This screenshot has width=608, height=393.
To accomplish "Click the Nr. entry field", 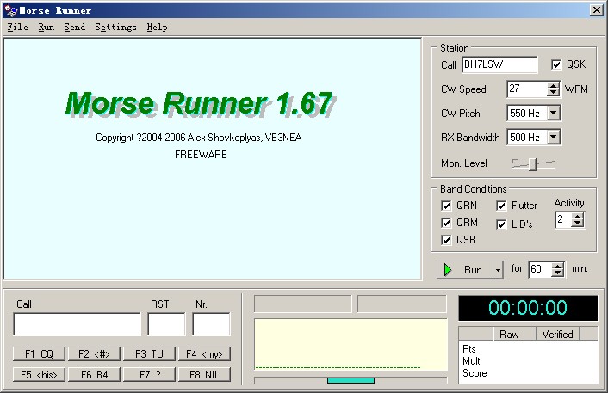I will tap(211, 324).
